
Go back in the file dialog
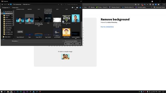click(2, 4)
